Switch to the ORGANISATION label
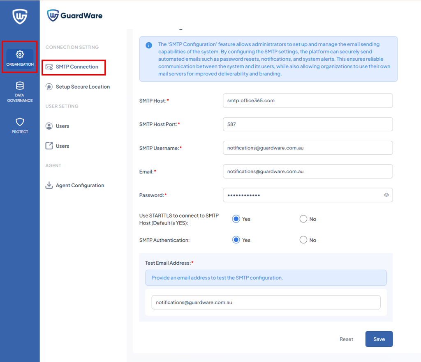The height and width of the screenshot is (362, 421). [20, 64]
